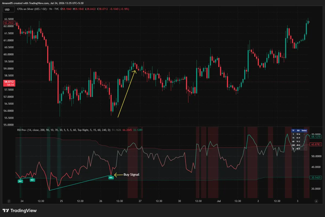Image resolution: width=325 pixels, height=217 pixels.
Task: Click the 51.2 RSI cell for timeframe 60
Action: pyautogui.click(x=298, y=142)
